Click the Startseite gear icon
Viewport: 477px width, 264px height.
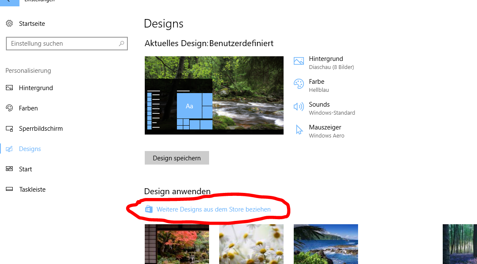click(x=9, y=23)
